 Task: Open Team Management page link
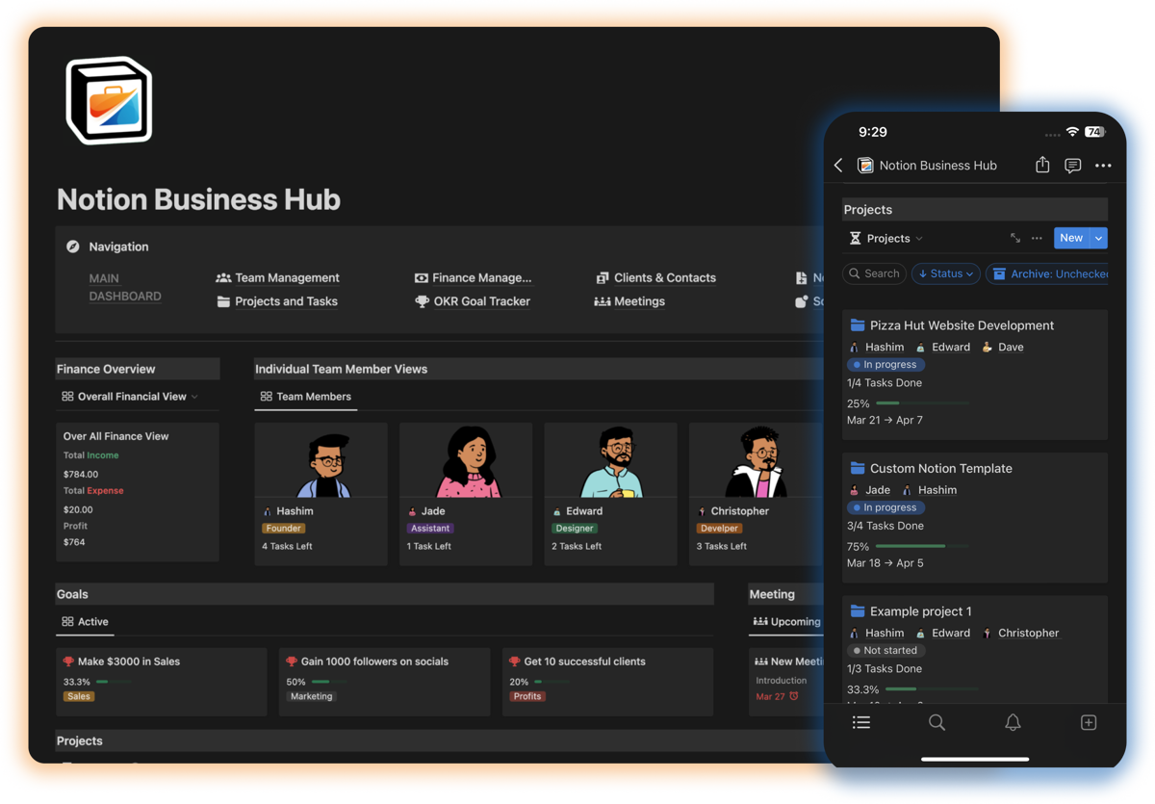[287, 277]
